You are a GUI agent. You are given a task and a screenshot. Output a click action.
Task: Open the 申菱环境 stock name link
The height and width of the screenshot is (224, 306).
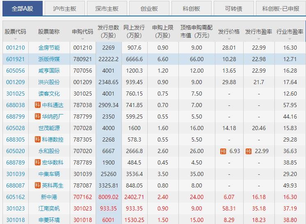[x=49, y=220]
